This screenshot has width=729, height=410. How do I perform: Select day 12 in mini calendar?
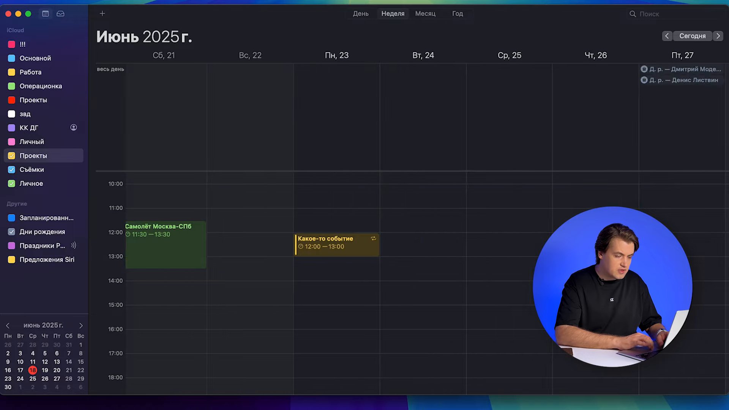[45, 362]
